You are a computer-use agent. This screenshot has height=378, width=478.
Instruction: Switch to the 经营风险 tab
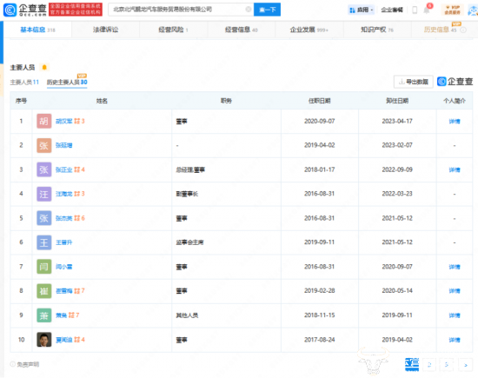173,30
